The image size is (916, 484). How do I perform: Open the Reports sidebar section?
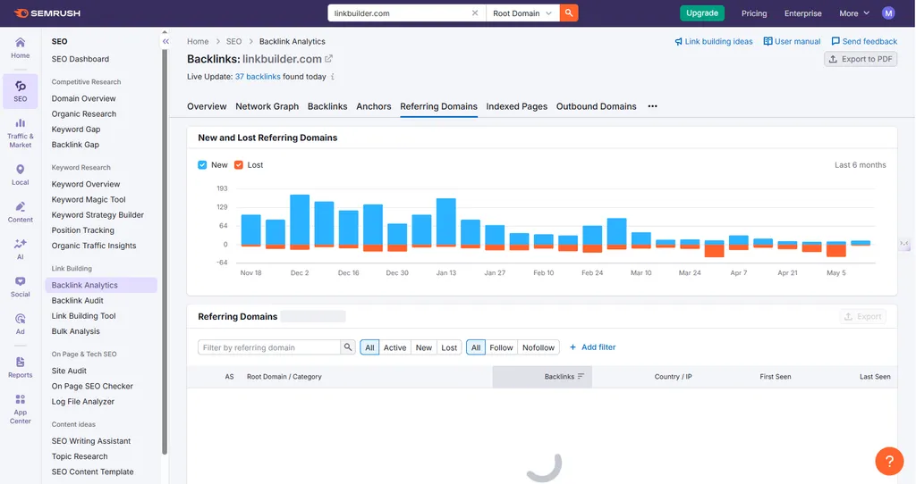(20, 367)
